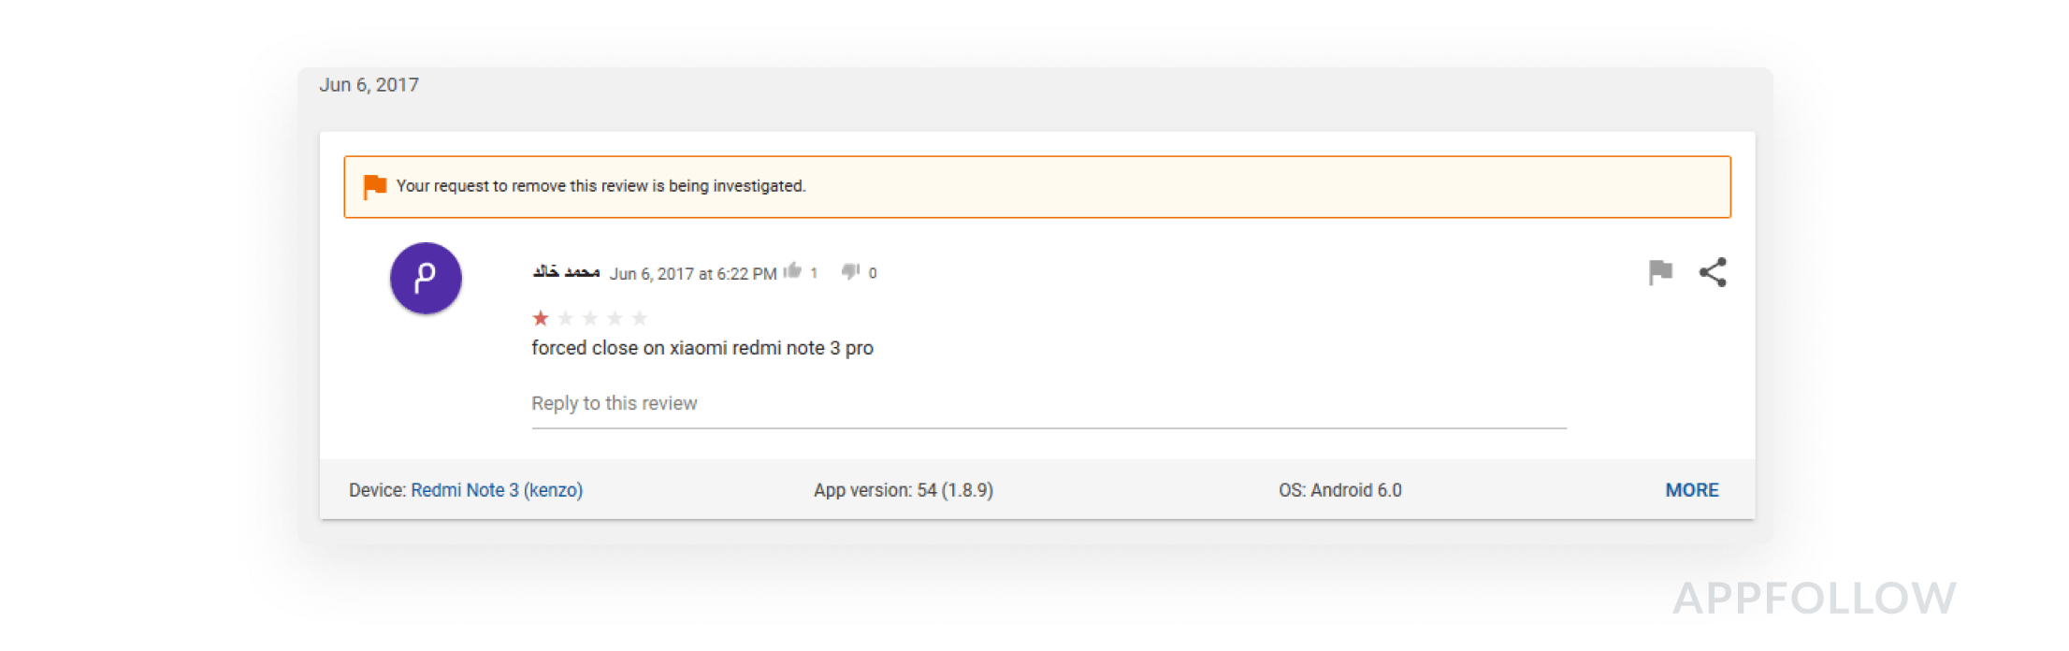Viewport: 2069px width, 651px height.
Task: Expand review details with MORE
Action: pos(1691,490)
